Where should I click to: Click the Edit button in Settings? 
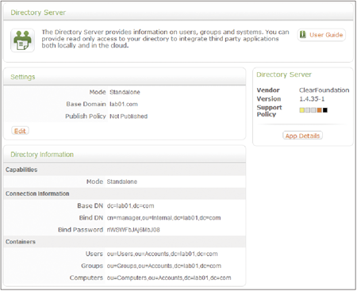[x=20, y=131]
